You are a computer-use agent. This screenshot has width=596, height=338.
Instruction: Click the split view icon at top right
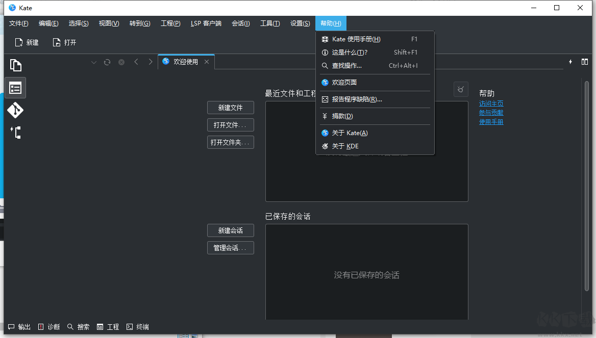585,62
